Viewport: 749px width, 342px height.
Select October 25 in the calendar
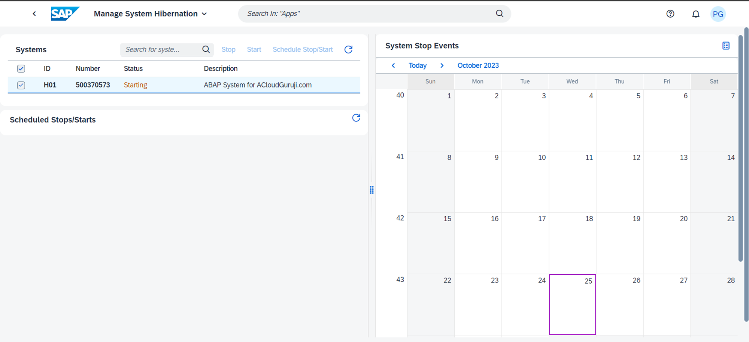[572, 304]
